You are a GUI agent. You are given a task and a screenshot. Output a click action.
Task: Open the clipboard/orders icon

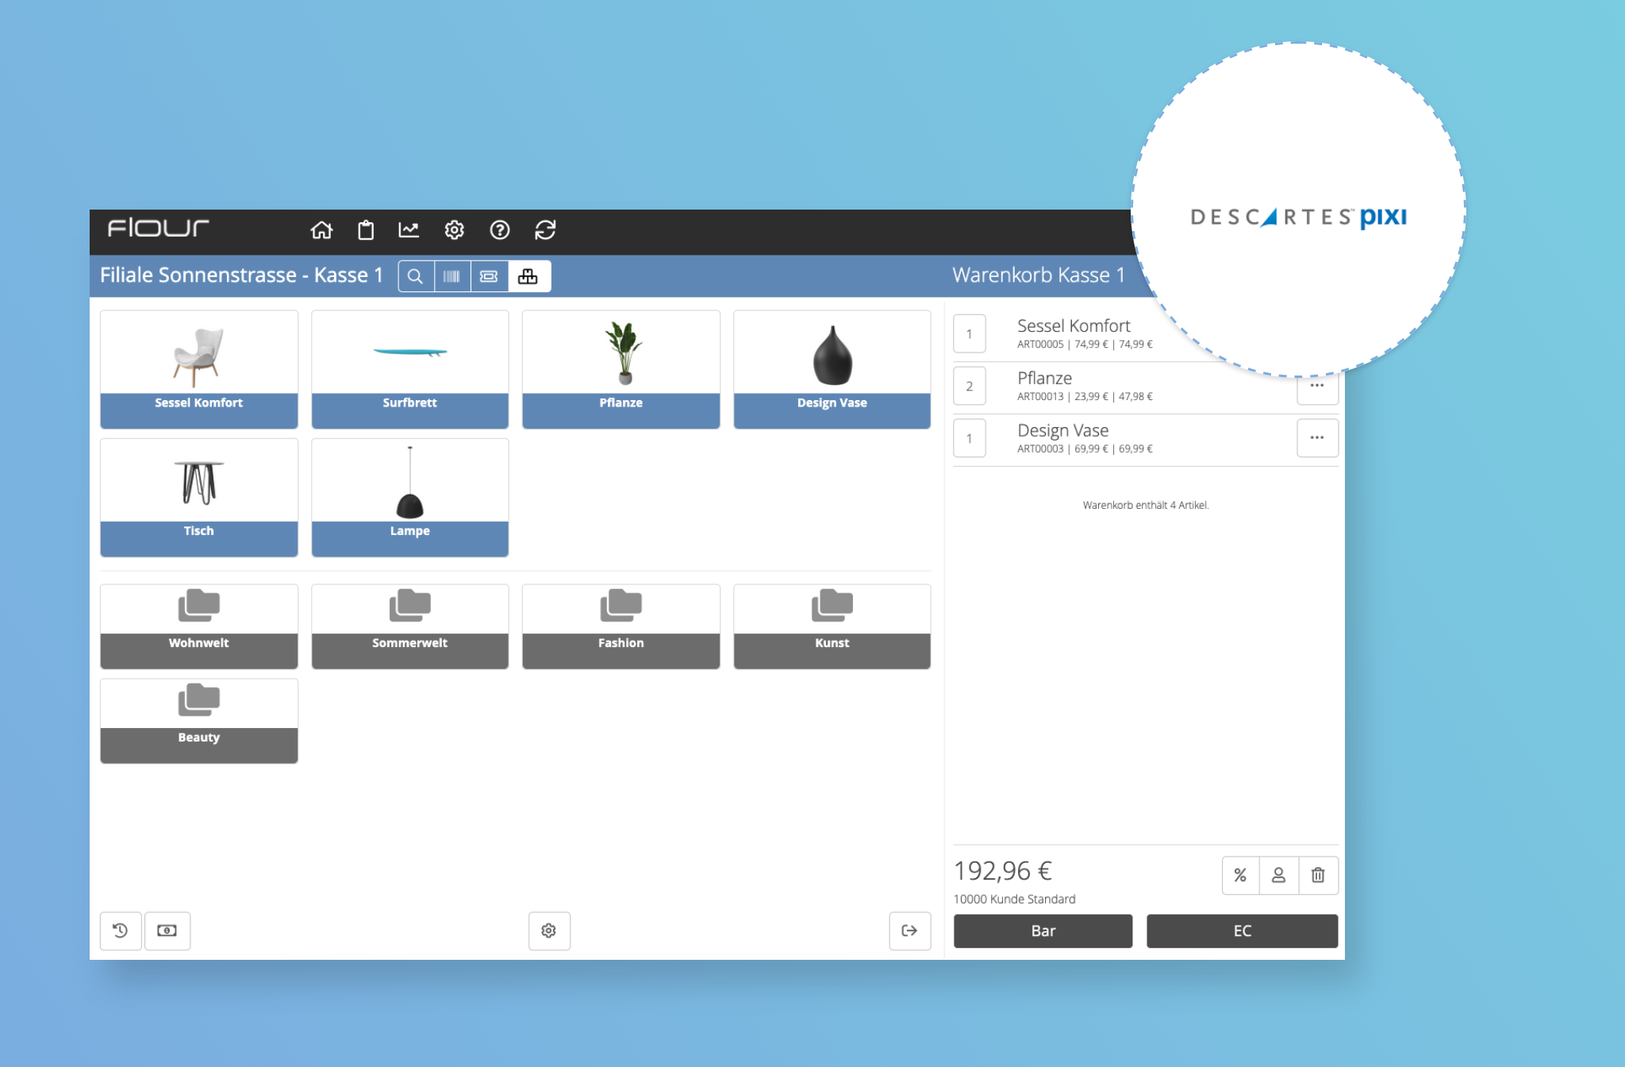(x=365, y=230)
